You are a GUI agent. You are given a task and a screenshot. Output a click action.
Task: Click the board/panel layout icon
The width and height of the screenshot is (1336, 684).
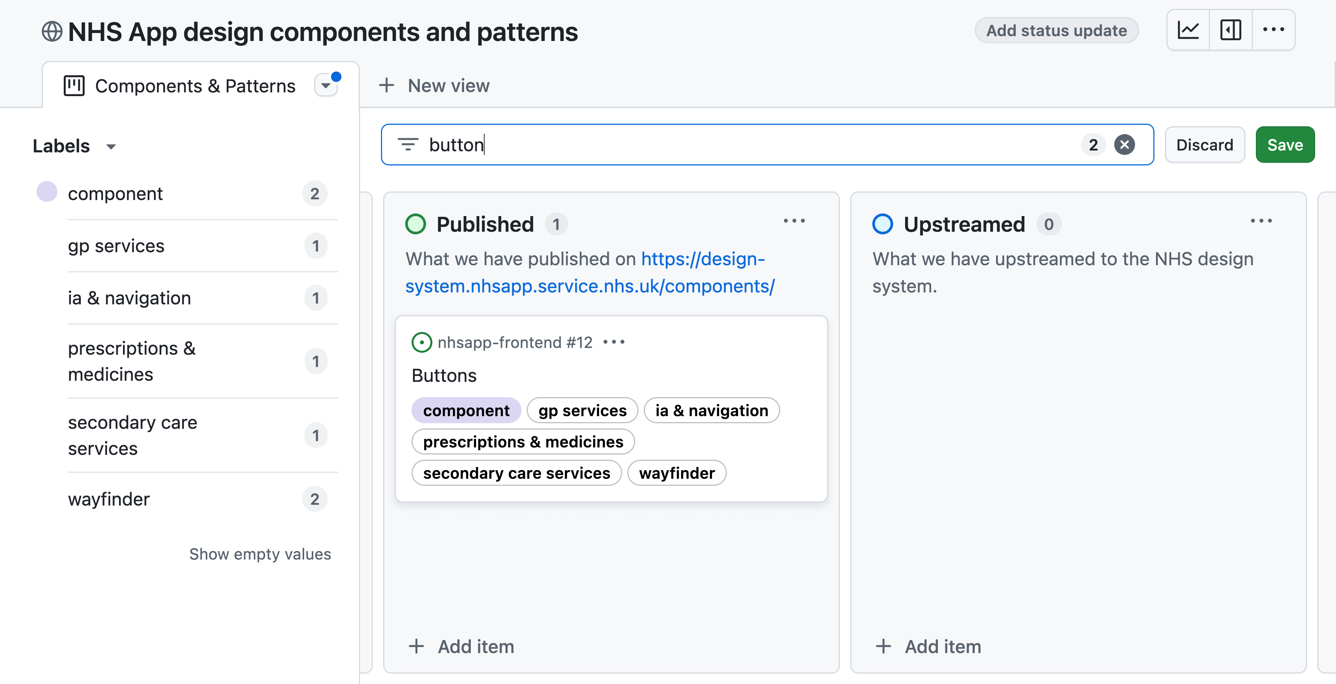point(1231,31)
